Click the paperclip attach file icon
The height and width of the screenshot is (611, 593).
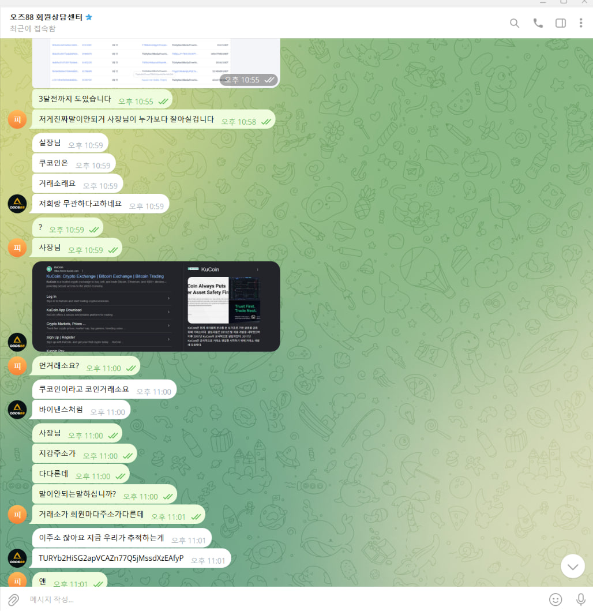tap(13, 599)
